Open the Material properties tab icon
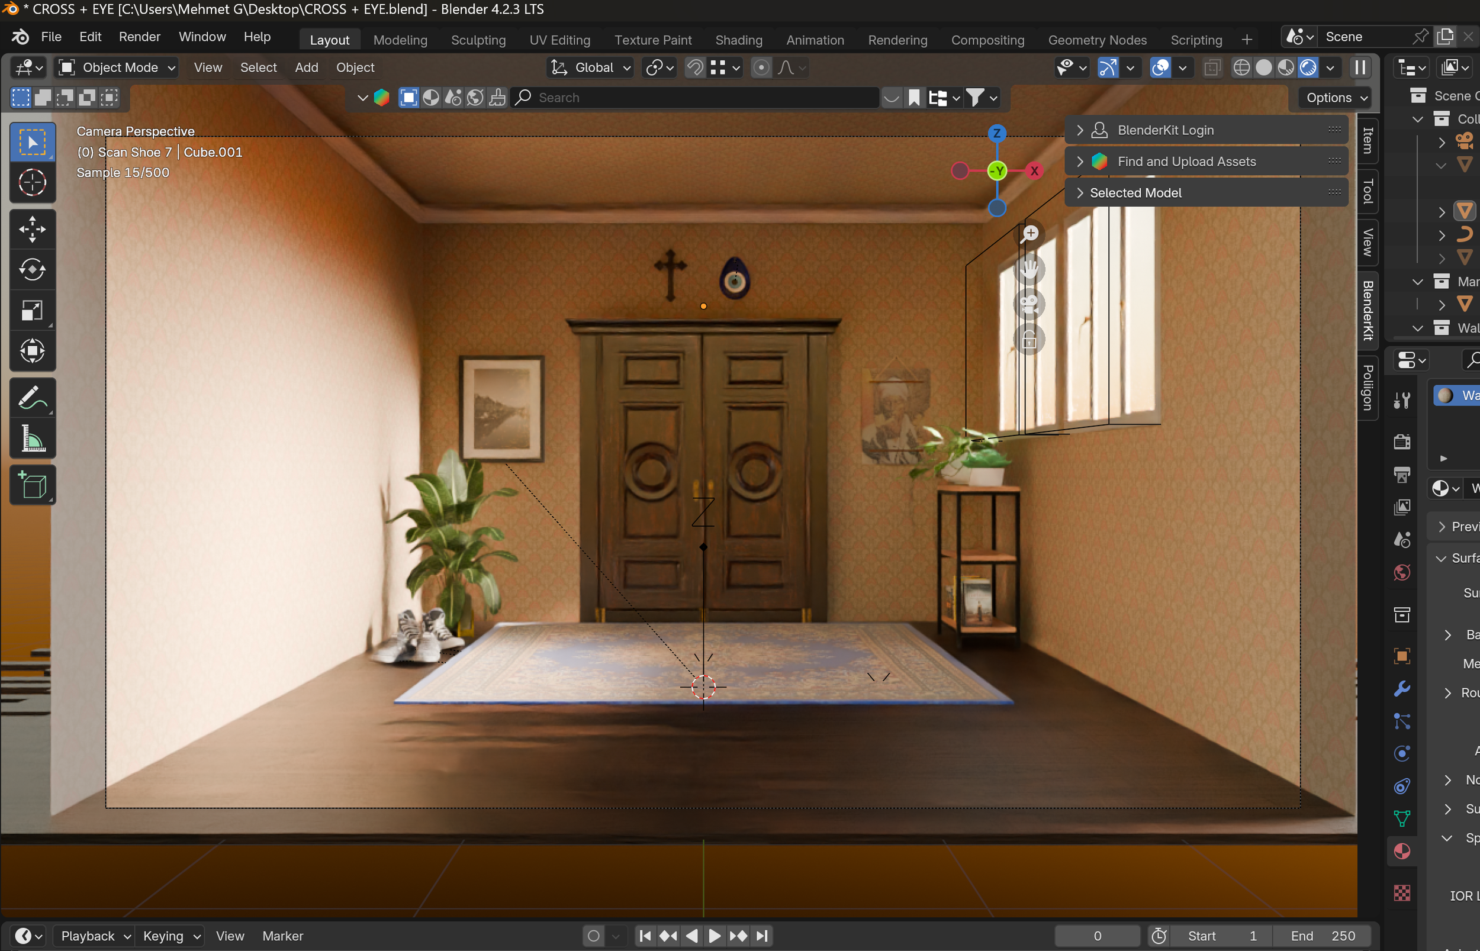 point(1401,852)
